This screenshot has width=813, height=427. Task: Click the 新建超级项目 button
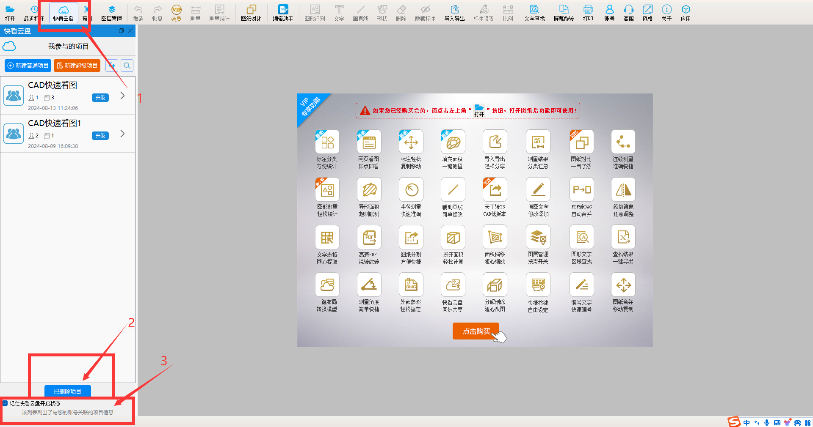click(x=77, y=66)
